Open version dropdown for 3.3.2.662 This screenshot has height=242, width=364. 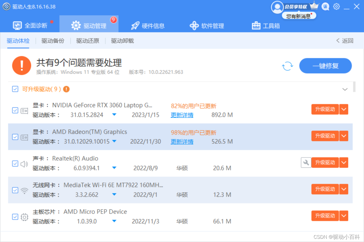[114, 195]
